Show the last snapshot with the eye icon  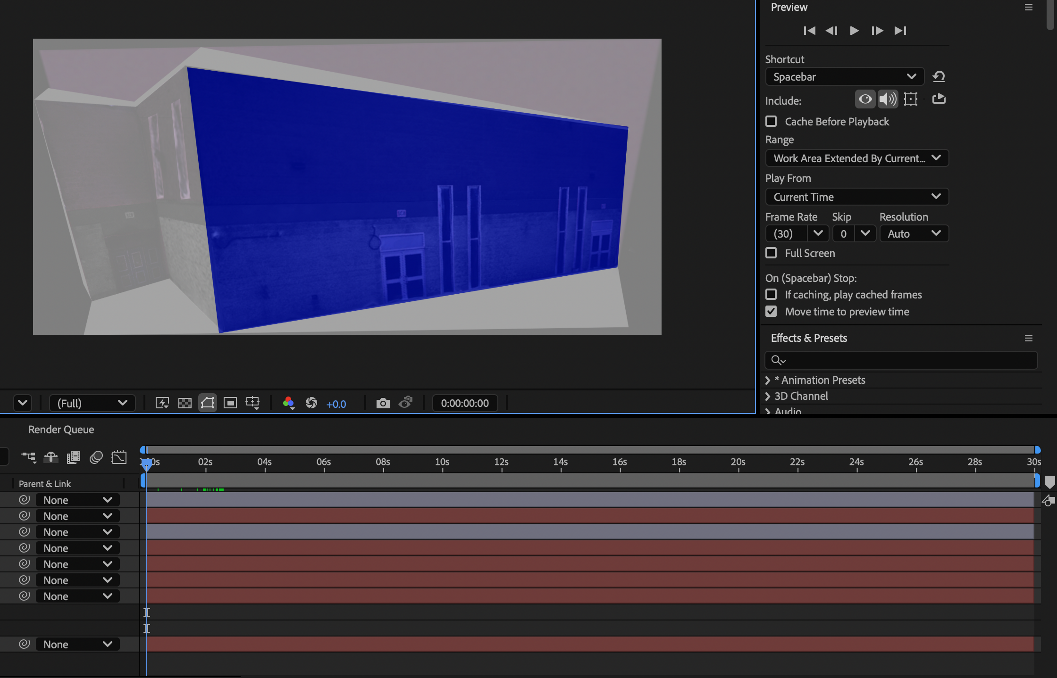[405, 403]
